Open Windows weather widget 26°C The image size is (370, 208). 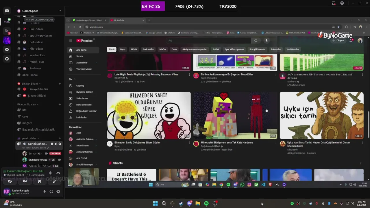pyautogui.click(x=13, y=203)
